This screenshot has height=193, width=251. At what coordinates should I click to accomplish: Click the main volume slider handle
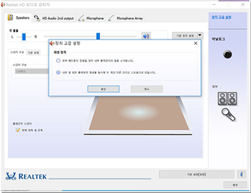click(98, 36)
